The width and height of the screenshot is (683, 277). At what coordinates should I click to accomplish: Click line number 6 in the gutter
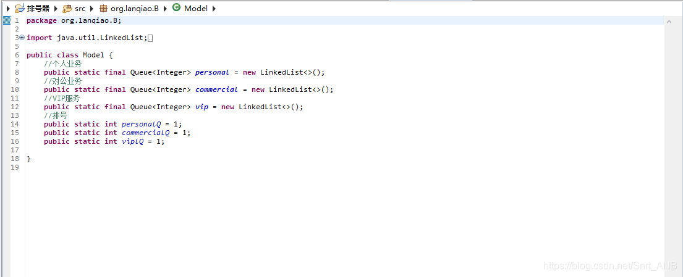pos(17,56)
